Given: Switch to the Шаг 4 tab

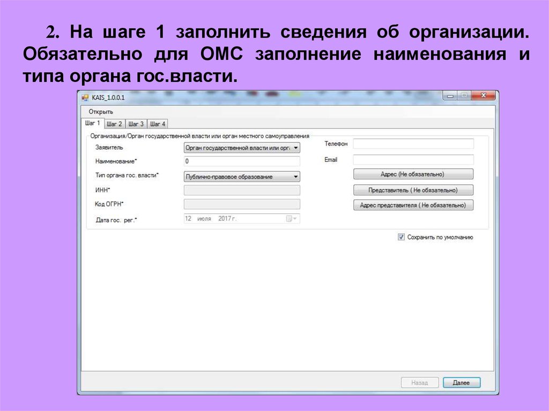Looking at the screenshot, I should point(158,124).
